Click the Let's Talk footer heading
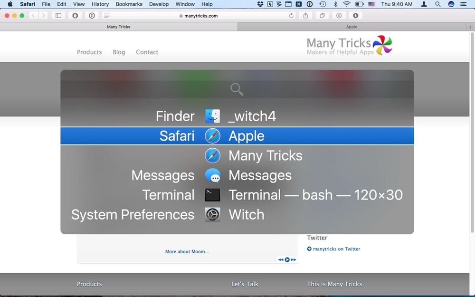This screenshot has width=475, height=297. [x=245, y=284]
